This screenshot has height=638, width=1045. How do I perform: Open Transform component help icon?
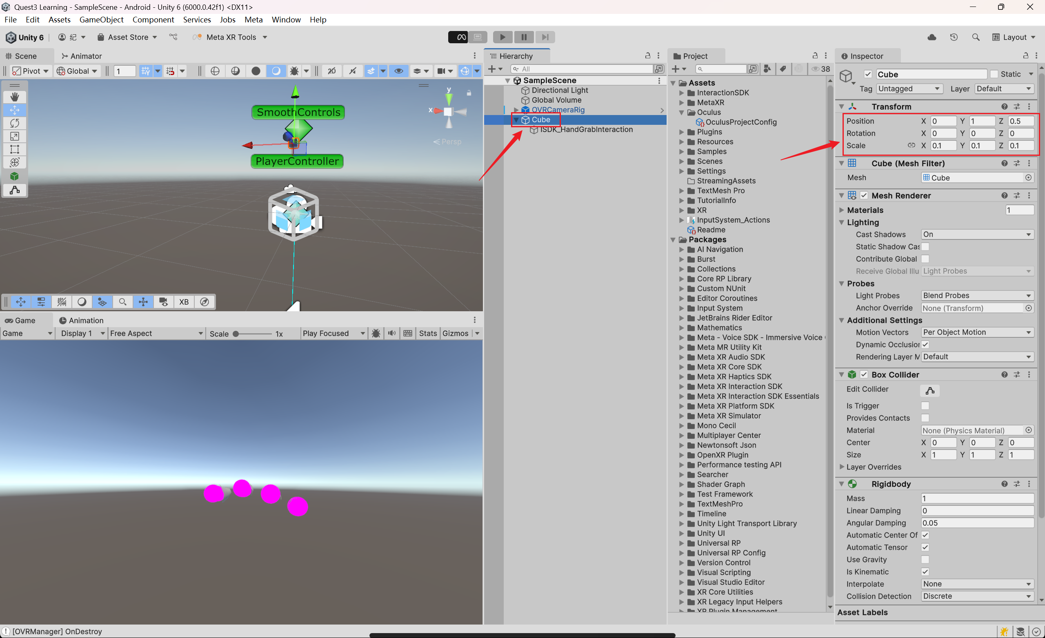point(1004,107)
